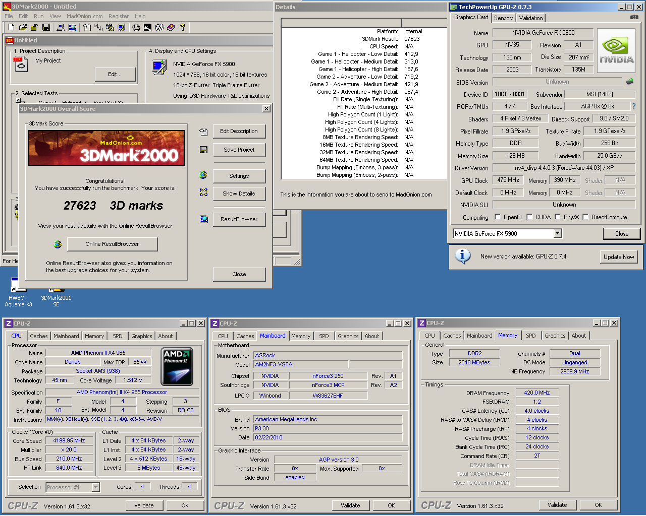This screenshot has width=646, height=516.
Task: Open the Run menu in 3DMark2000
Action: tap(39, 16)
